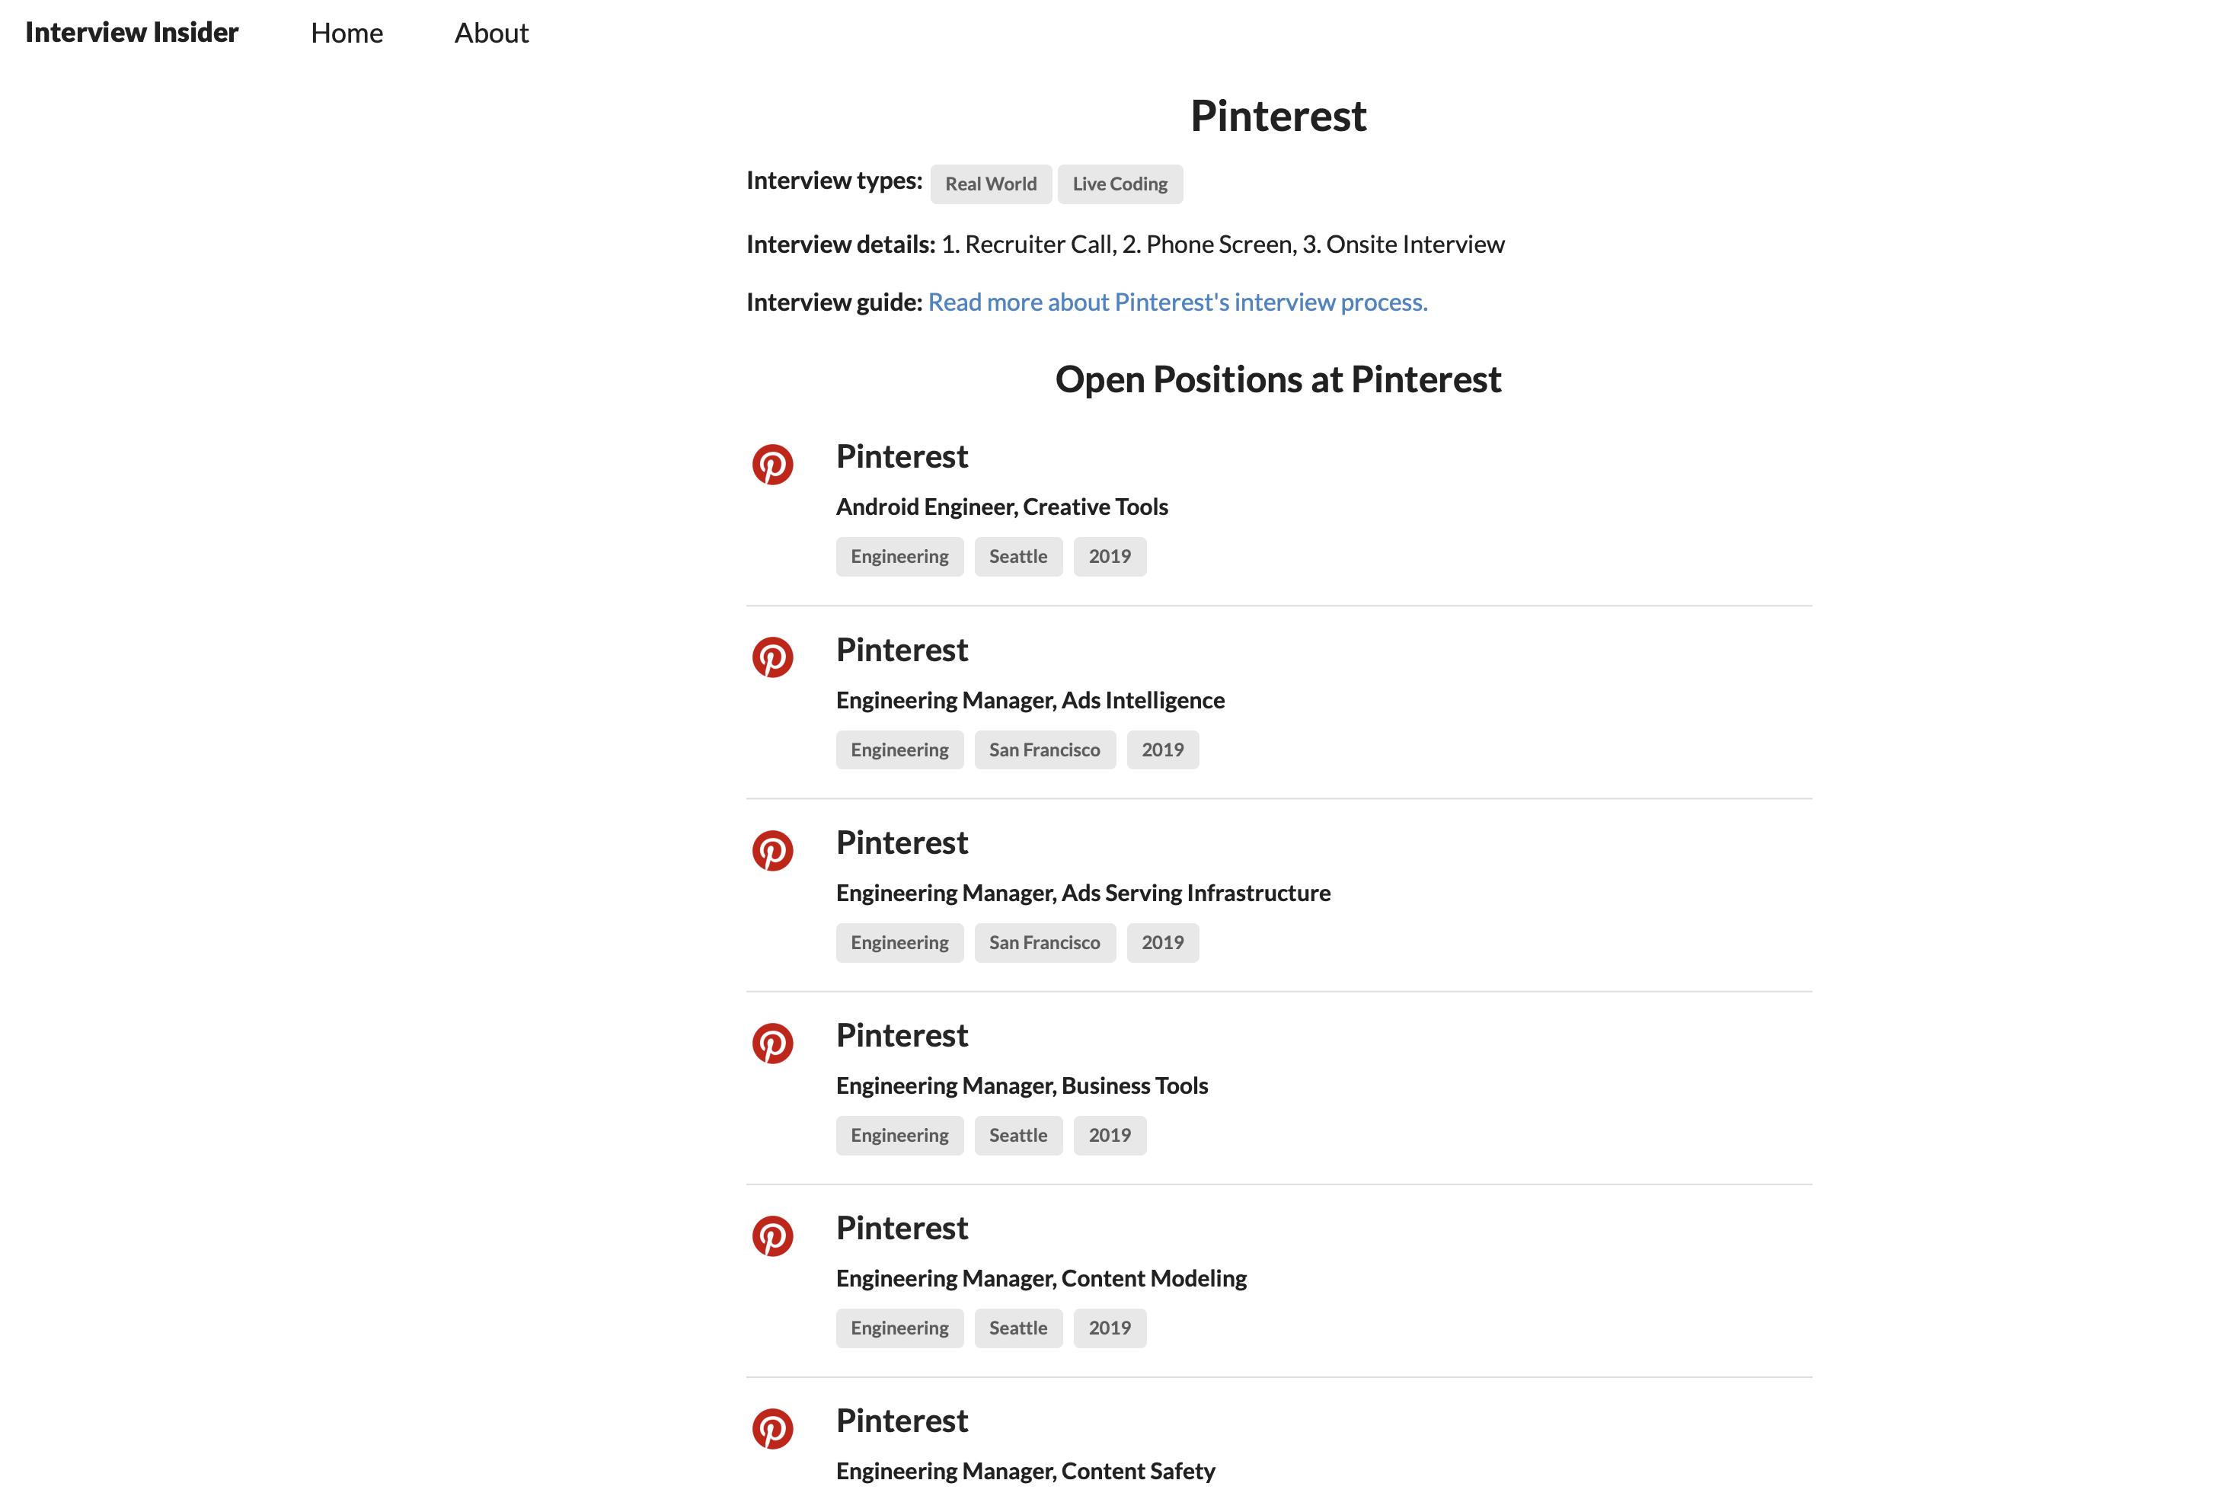Click Pinterest logo beside Ads Serving Infrastructure listing
Image resolution: width=2236 pixels, height=1496 pixels.
coord(773,850)
